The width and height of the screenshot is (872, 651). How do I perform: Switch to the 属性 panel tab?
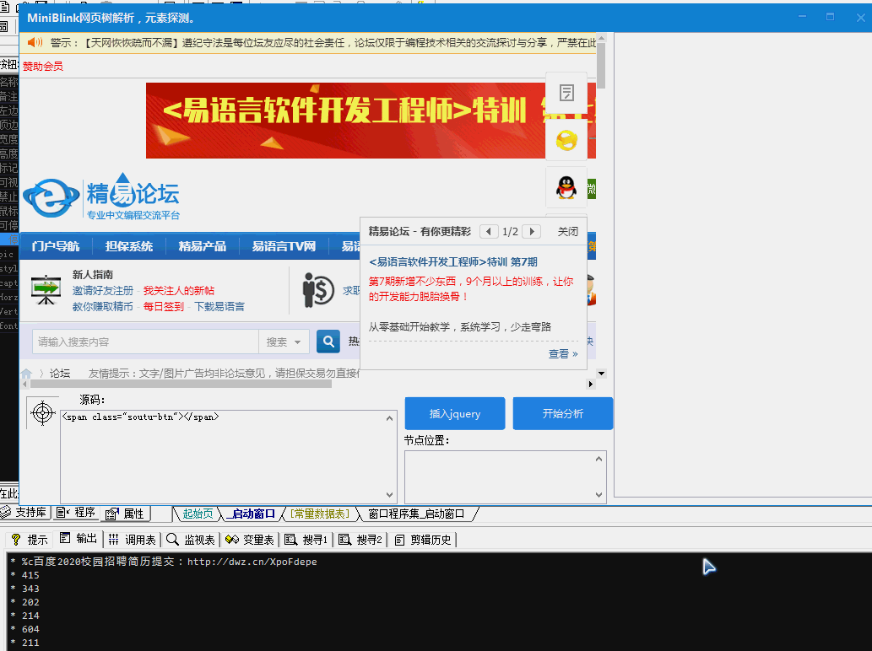tap(125, 514)
